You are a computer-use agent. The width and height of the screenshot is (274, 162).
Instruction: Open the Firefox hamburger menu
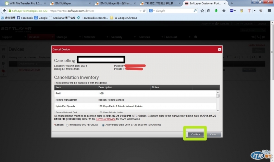[x=270, y=11]
